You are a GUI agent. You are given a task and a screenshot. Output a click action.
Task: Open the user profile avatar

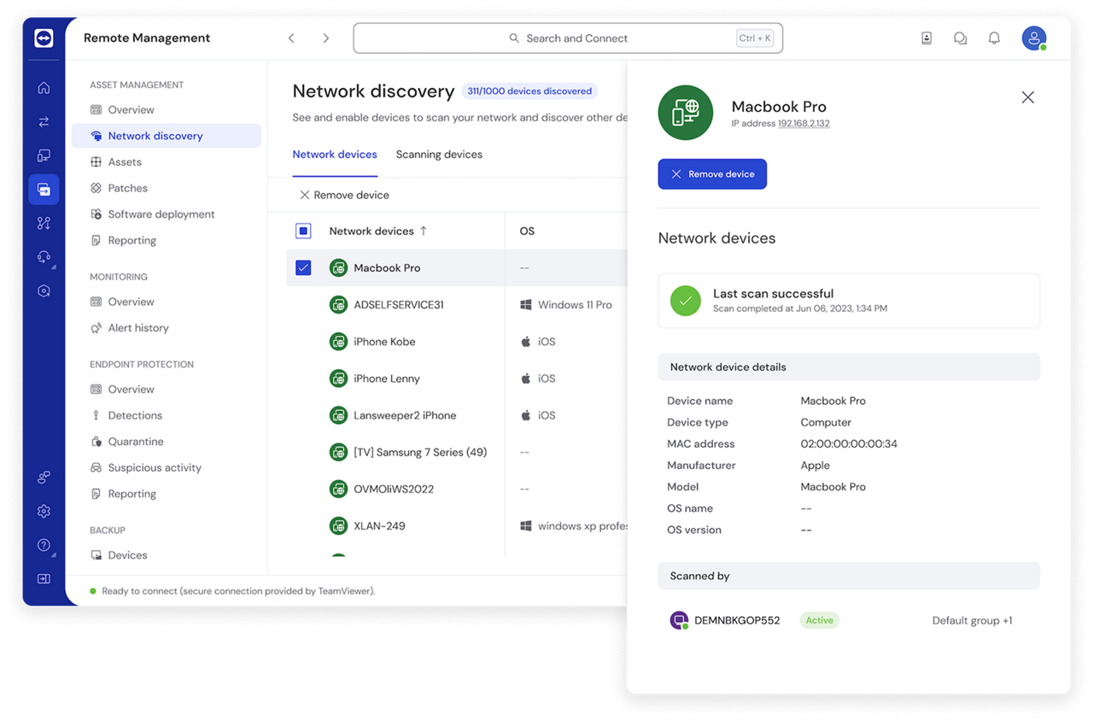1034,38
